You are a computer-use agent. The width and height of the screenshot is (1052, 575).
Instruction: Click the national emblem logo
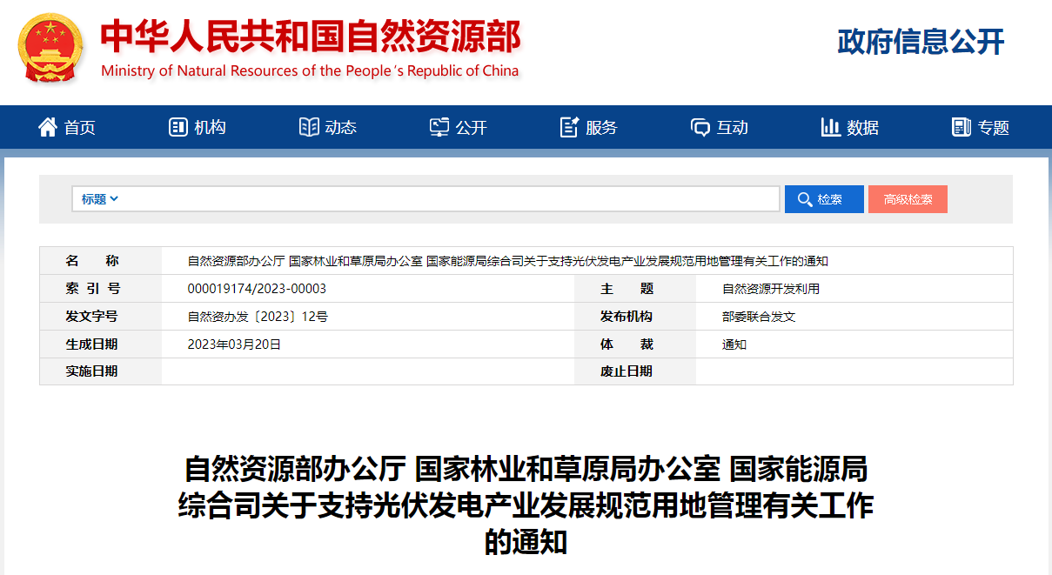tap(50, 48)
